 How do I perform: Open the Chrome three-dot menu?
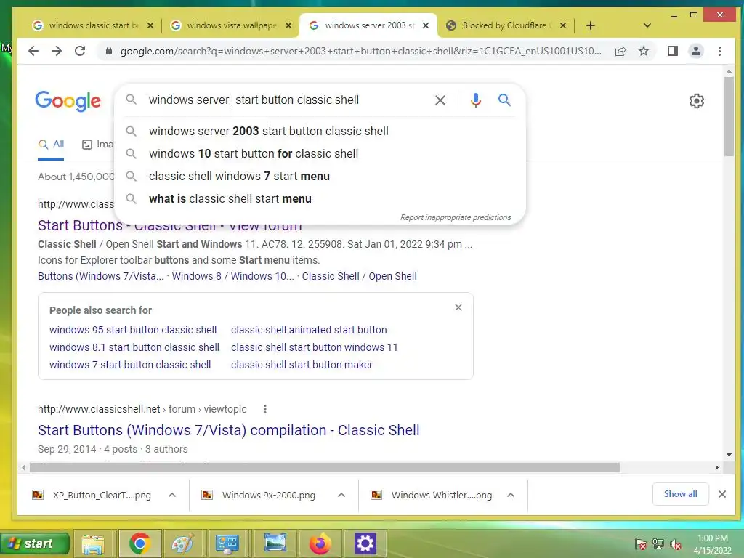(719, 51)
